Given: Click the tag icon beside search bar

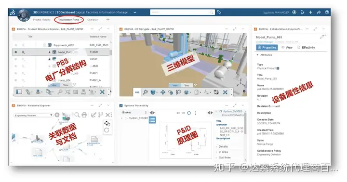Looking at the screenshot, I should pyautogui.click(x=219, y=12).
